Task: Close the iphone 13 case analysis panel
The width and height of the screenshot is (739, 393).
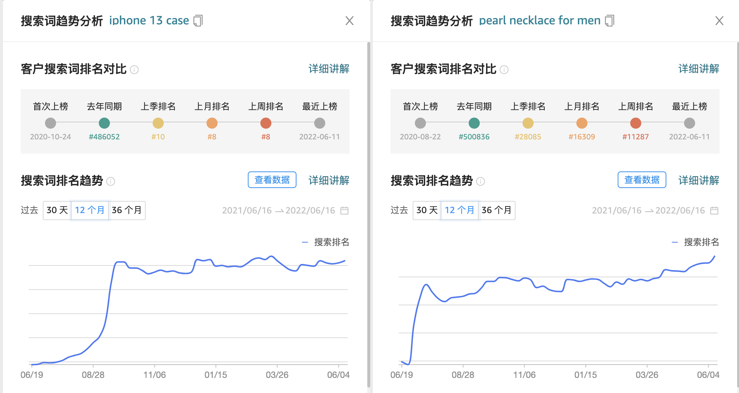Action: point(350,21)
